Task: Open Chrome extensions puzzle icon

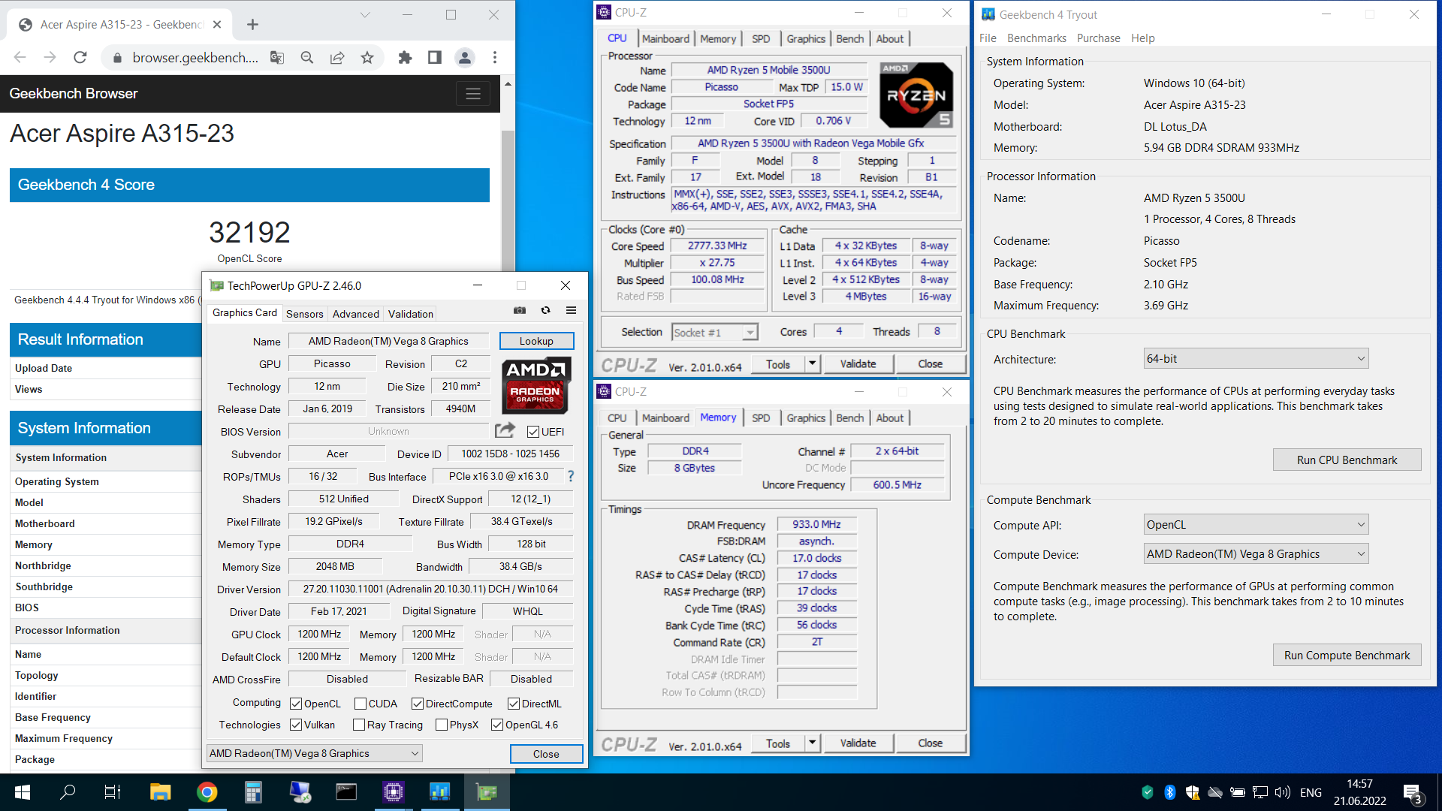Action: (x=405, y=57)
